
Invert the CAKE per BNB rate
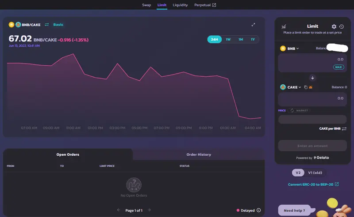(x=344, y=129)
